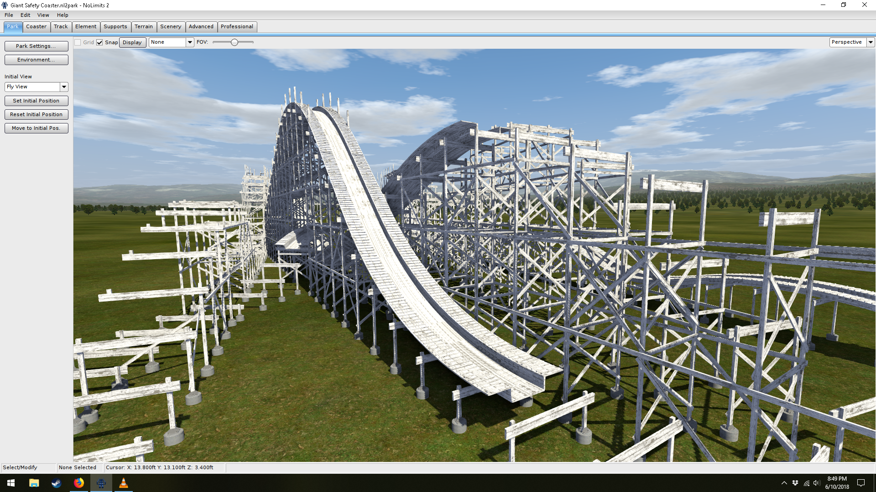Click the FOV slider handle
Viewport: 876px width, 492px height.
point(235,42)
